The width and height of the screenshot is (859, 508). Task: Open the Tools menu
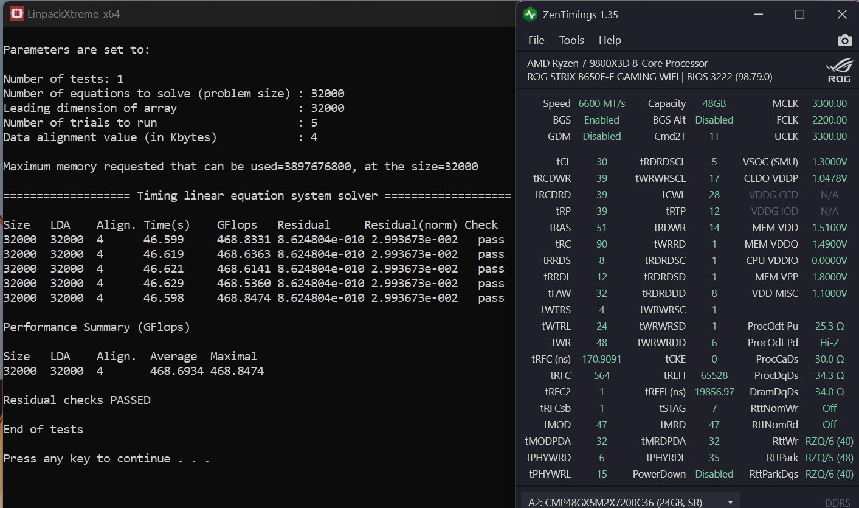click(571, 40)
